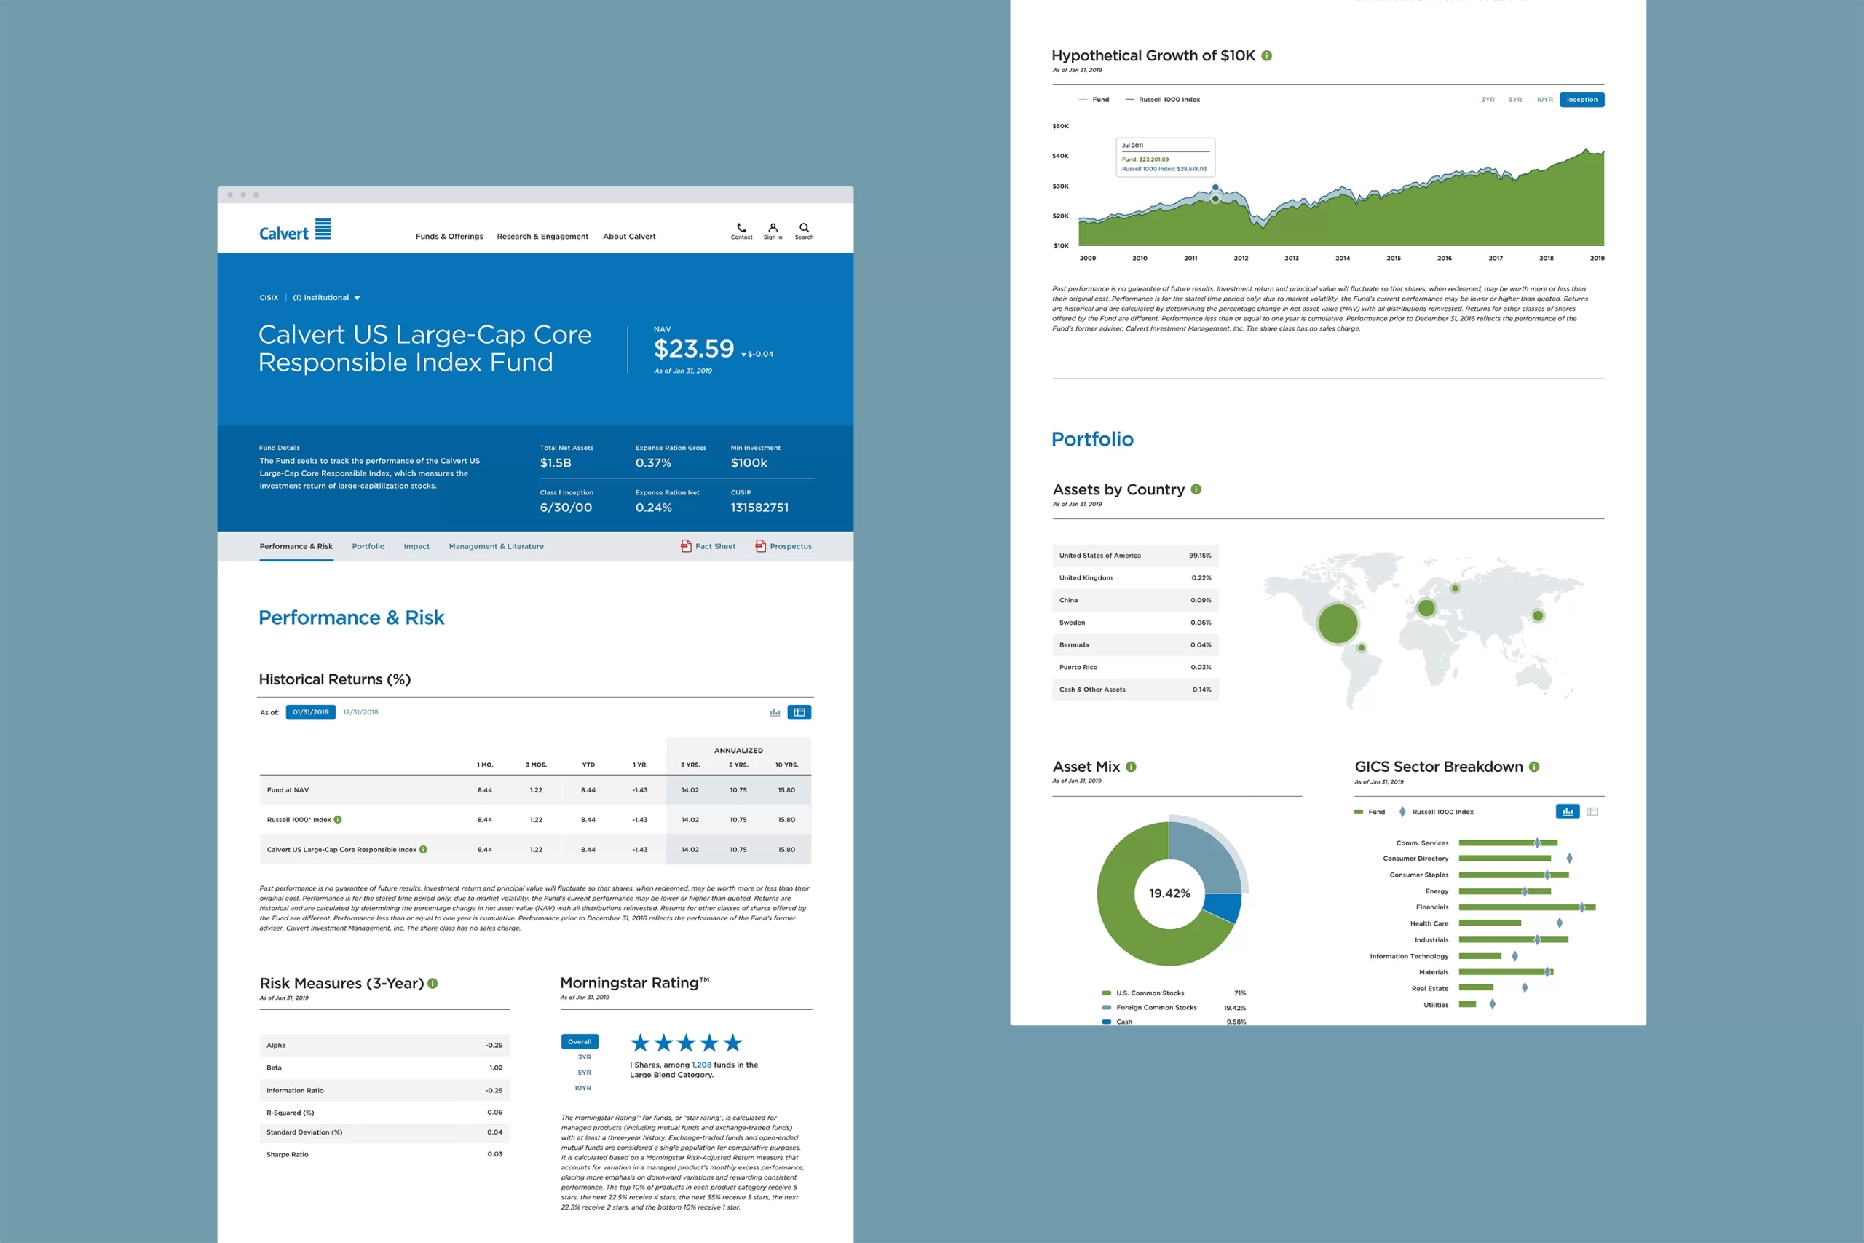Click the China bubble on the world map
The width and height of the screenshot is (1864, 1243).
pyautogui.click(x=1539, y=616)
